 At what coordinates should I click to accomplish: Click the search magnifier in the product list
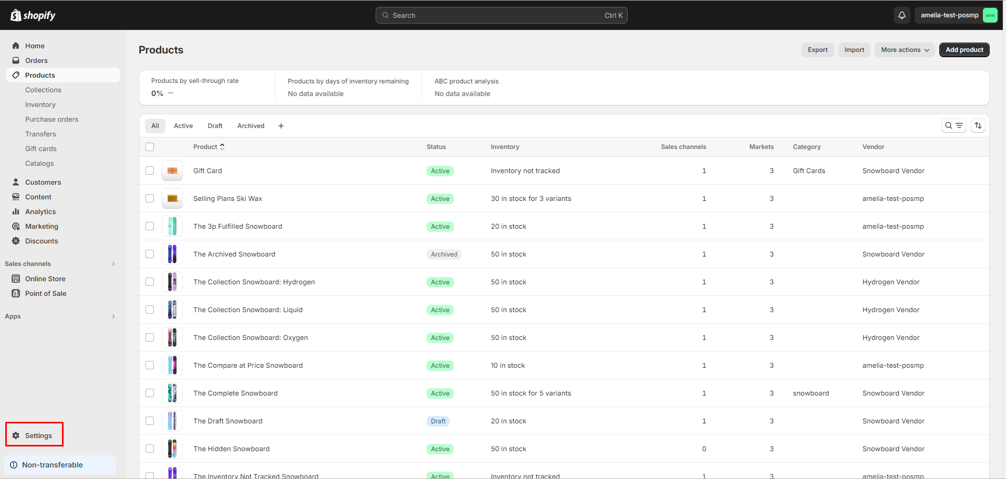point(949,125)
